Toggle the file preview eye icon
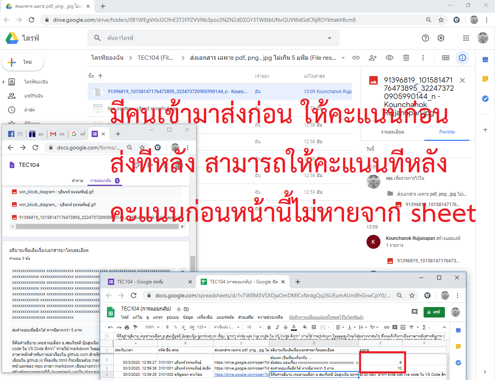 click(x=389, y=58)
